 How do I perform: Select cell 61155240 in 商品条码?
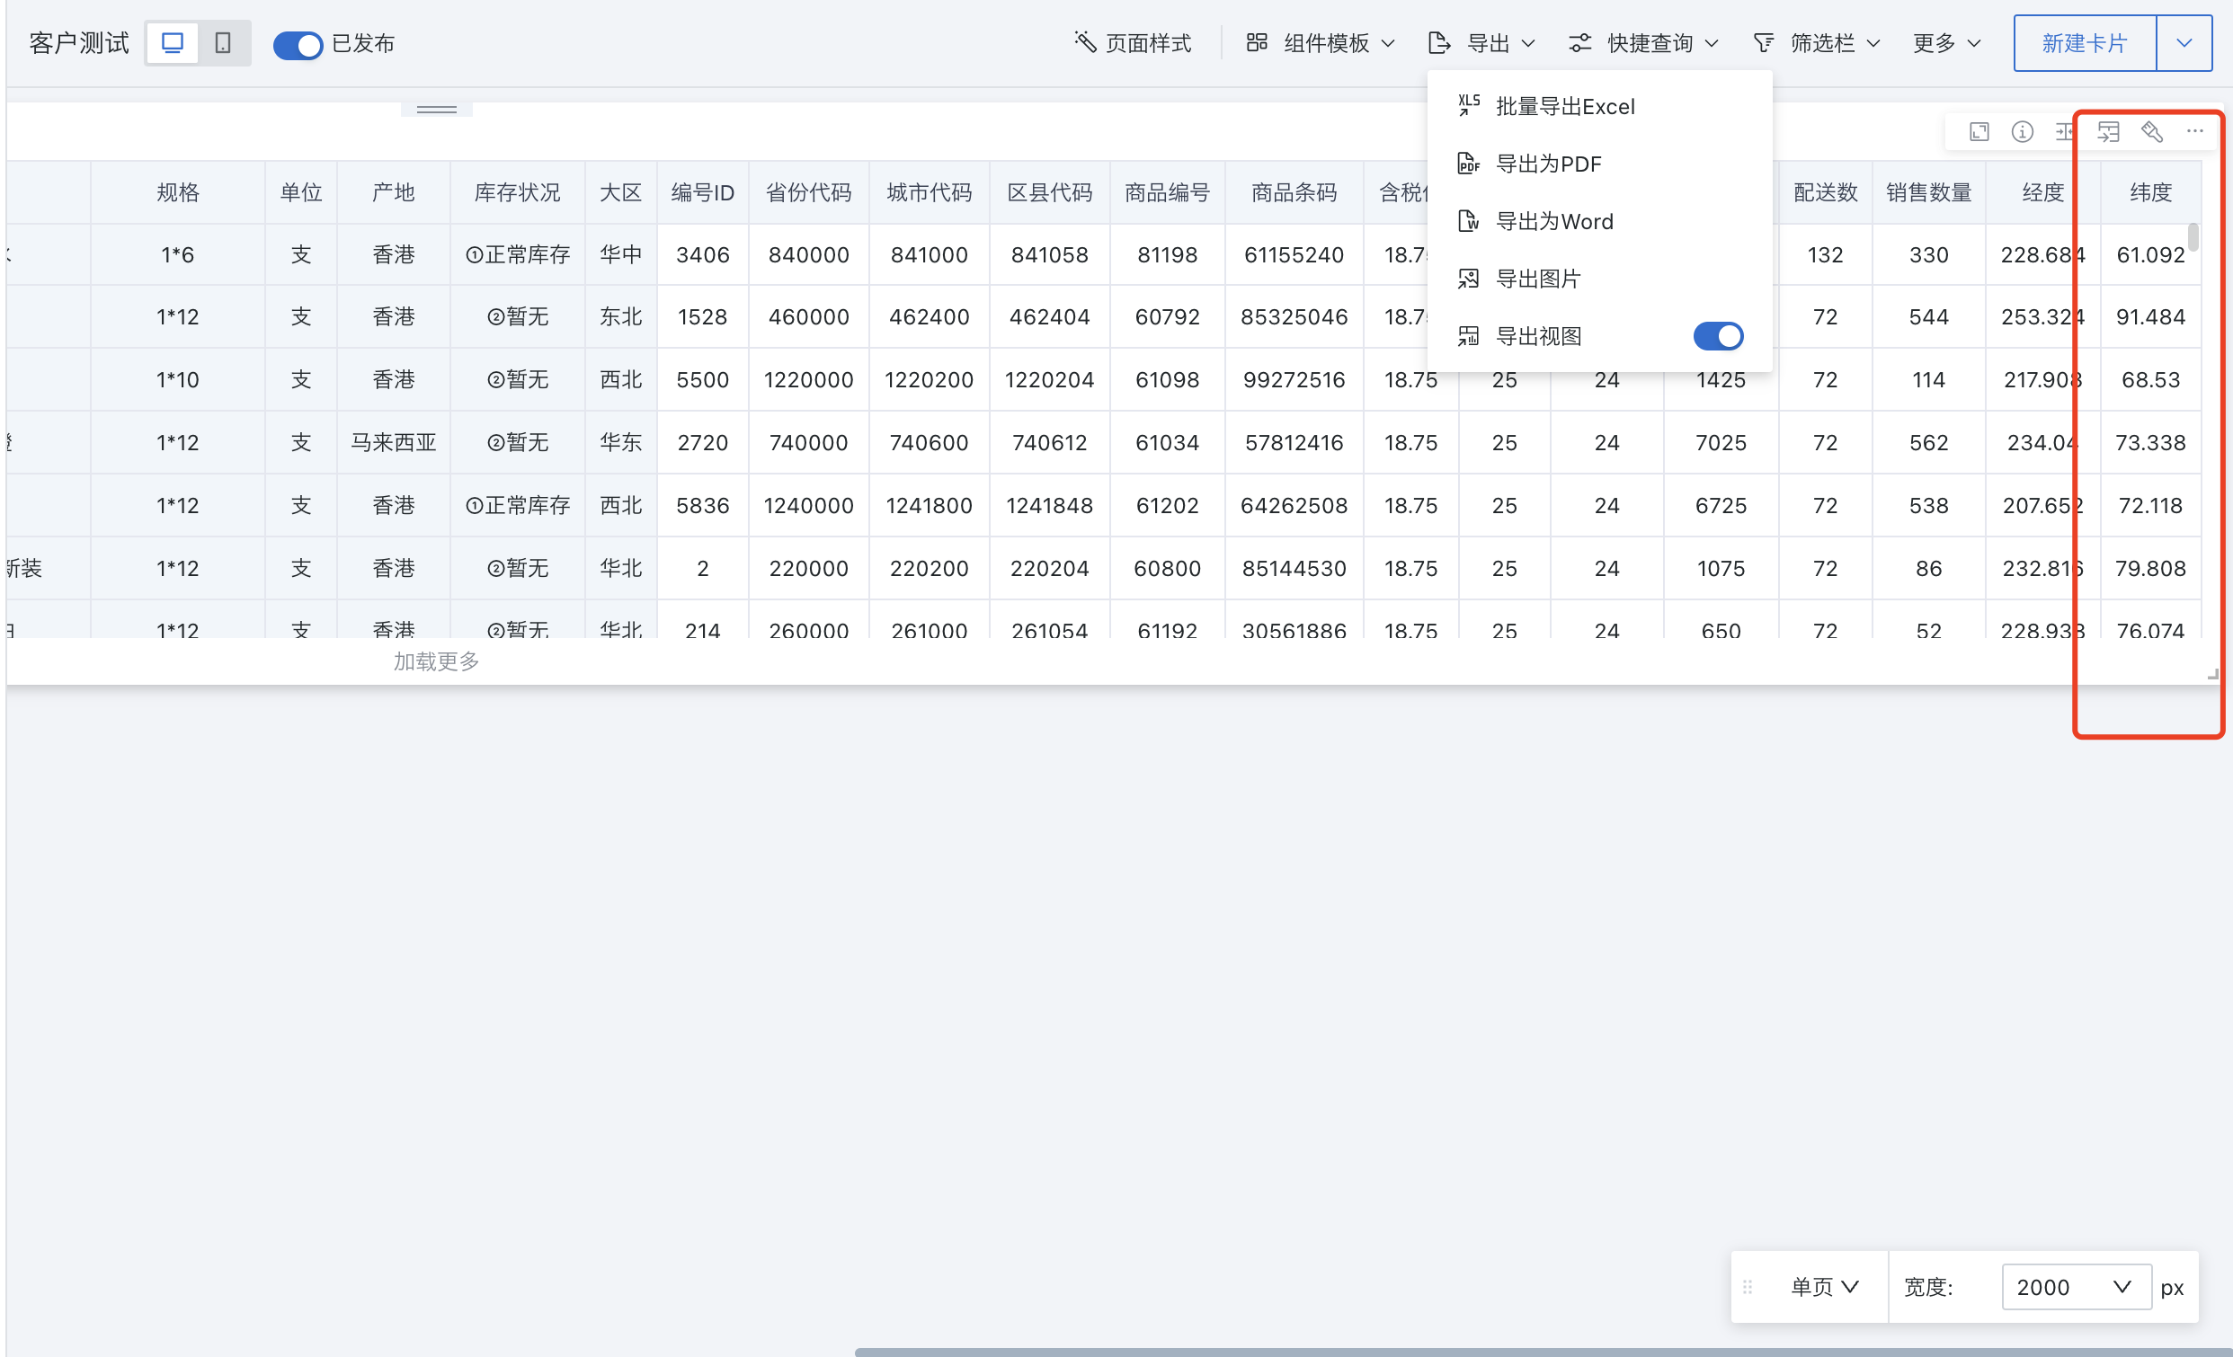click(x=1294, y=254)
